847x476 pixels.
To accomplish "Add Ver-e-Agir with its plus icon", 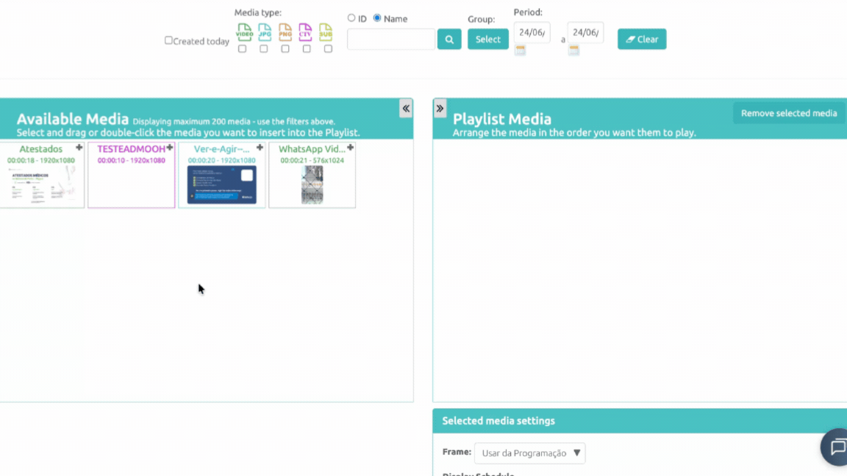I will tap(260, 148).
